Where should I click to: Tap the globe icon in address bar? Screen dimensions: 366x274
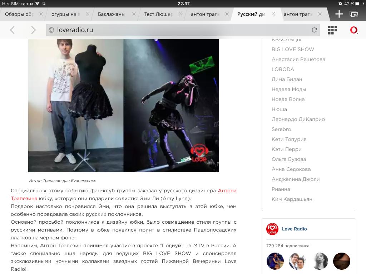51,30
